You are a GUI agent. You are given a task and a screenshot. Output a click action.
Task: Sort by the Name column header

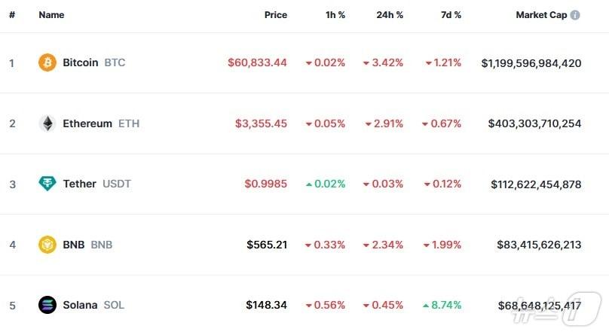pyautogui.click(x=51, y=15)
